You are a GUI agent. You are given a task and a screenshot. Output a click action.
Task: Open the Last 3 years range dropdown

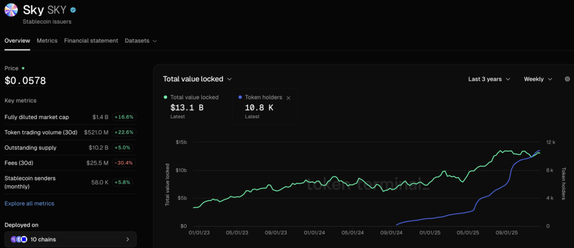(x=489, y=79)
